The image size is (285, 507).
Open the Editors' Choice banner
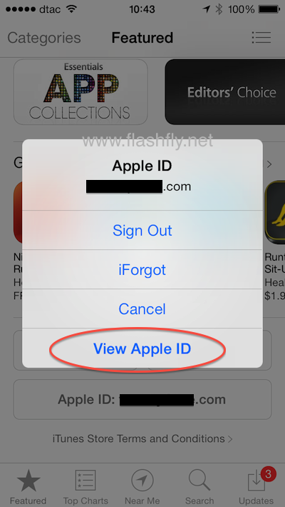click(x=225, y=92)
